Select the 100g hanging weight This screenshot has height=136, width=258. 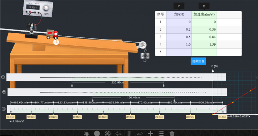pyautogui.click(x=145, y=56)
